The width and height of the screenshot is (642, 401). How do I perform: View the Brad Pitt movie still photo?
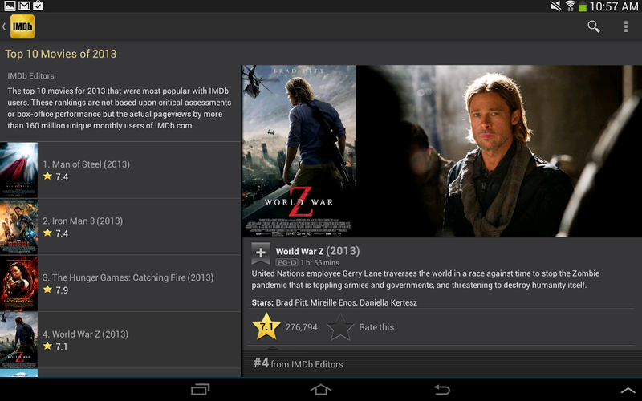pos(498,151)
